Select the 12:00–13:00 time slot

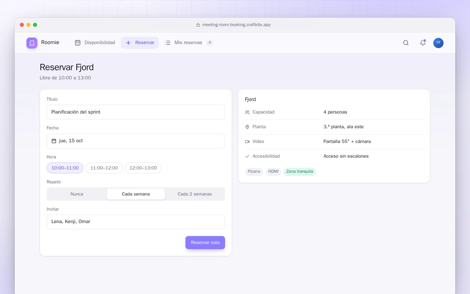tap(143, 168)
